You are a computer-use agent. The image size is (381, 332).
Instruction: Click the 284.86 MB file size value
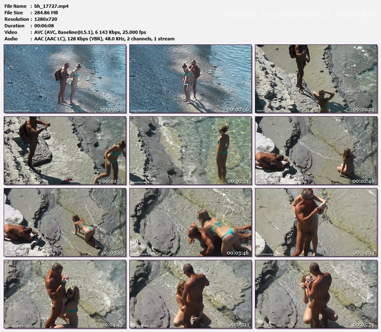coord(46,12)
